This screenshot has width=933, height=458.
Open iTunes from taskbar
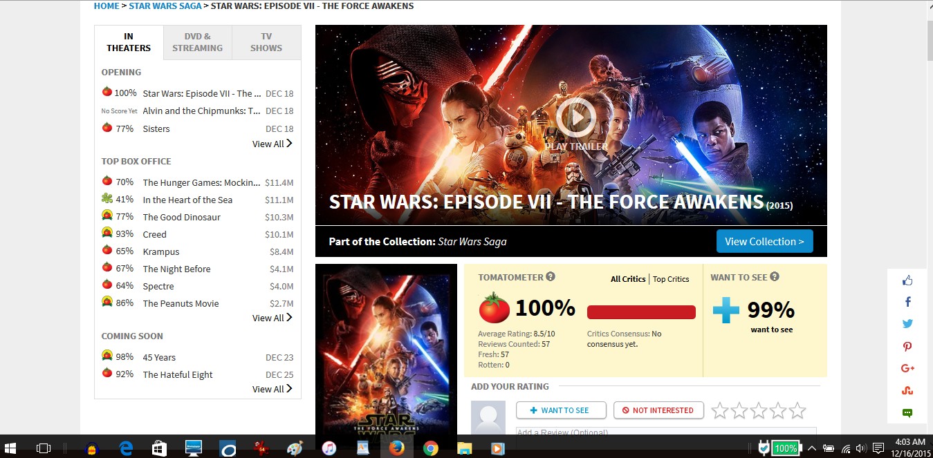(x=329, y=448)
